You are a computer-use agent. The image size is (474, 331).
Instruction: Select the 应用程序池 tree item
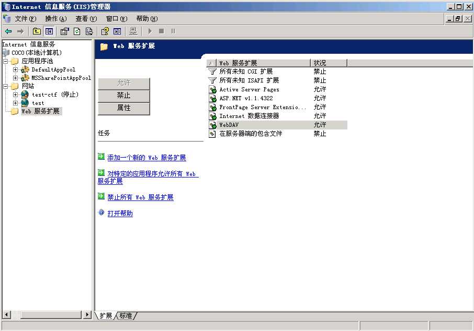(x=37, y=61)
